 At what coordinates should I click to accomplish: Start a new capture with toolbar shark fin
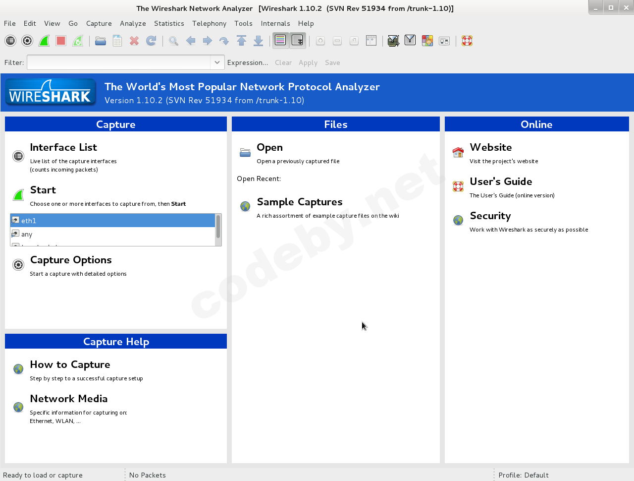pyautogui.click(x=44, y=41)
